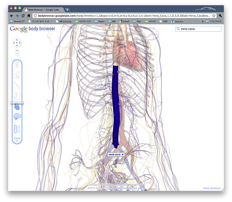Viewport: 232px width, 202px height.
Task: Open xevious bookmark
Action: pos(177,22)
